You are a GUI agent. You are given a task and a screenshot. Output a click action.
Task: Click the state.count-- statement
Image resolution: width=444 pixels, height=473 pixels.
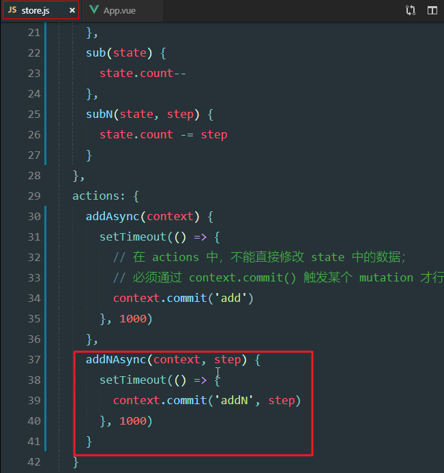point(143,73)
